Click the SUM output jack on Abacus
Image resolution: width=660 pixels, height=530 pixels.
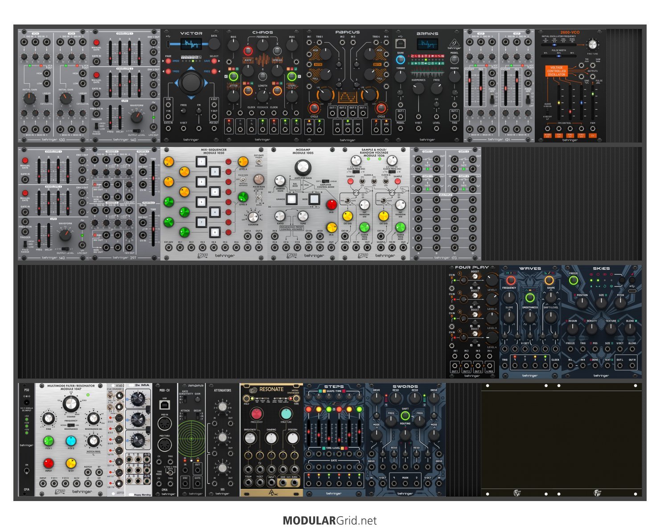tap(348, 130)
